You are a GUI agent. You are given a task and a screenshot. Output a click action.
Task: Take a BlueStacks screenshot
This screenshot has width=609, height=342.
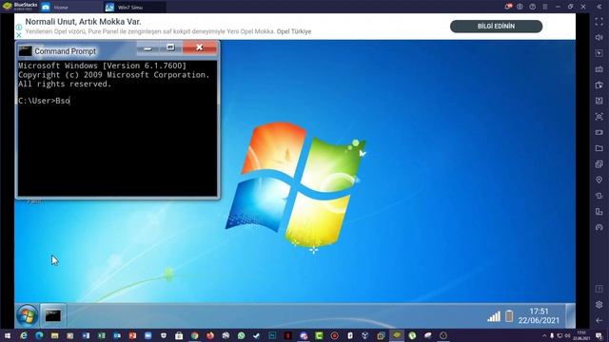[x=599, y=117]
